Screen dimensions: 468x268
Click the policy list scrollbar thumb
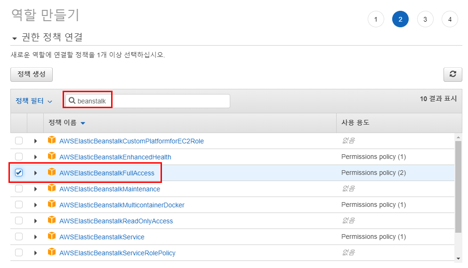pos(458,187)
